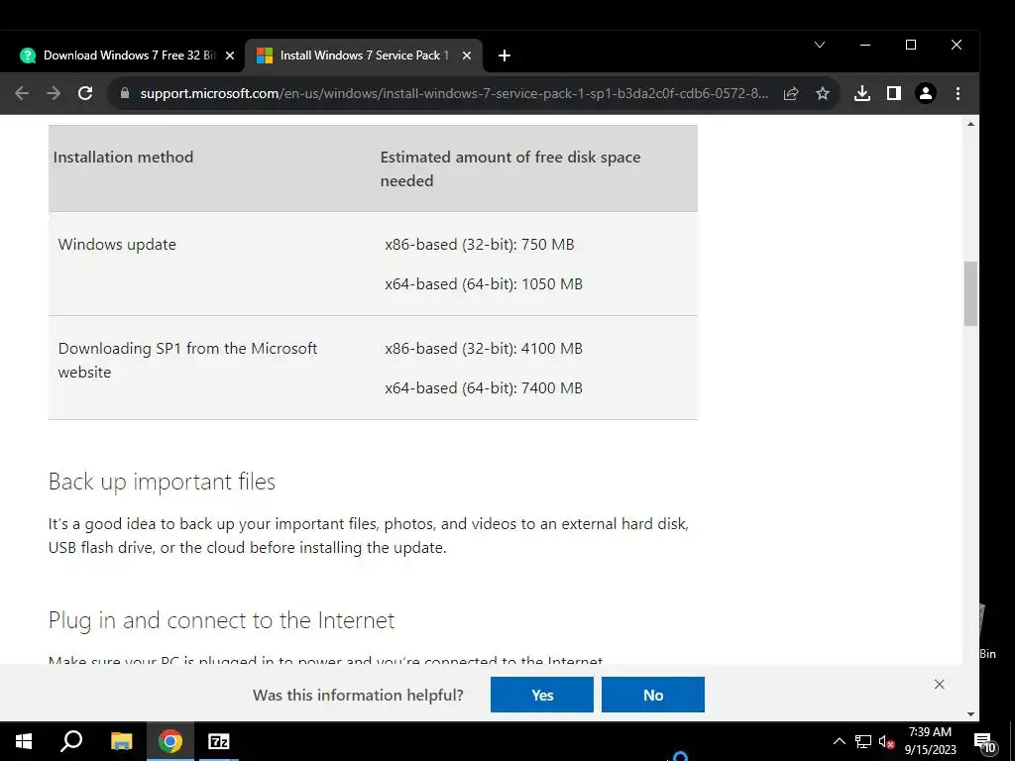The image size is (1015, 761).
Task: Bookmark this page with the star icon
Action: pyautogui.click(x=822, y=93)
